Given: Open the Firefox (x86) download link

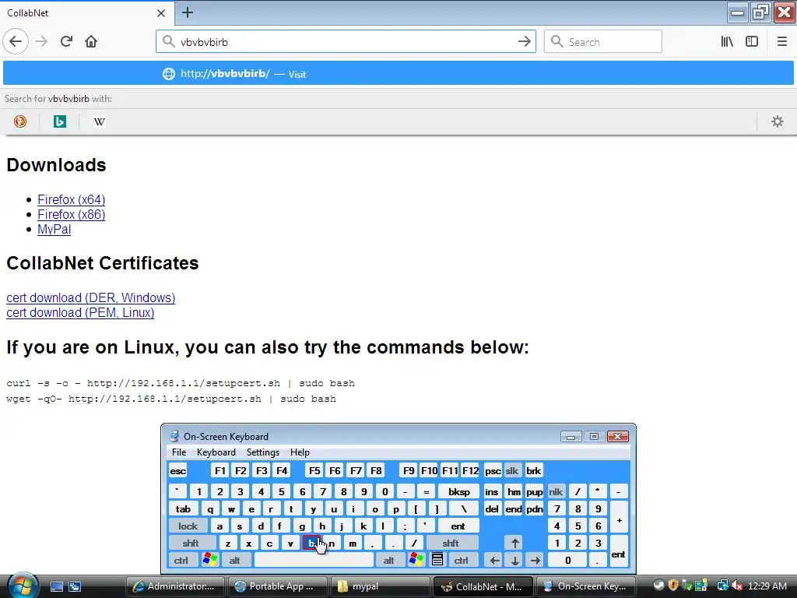Looking at the screenshot, I should 71,214.
